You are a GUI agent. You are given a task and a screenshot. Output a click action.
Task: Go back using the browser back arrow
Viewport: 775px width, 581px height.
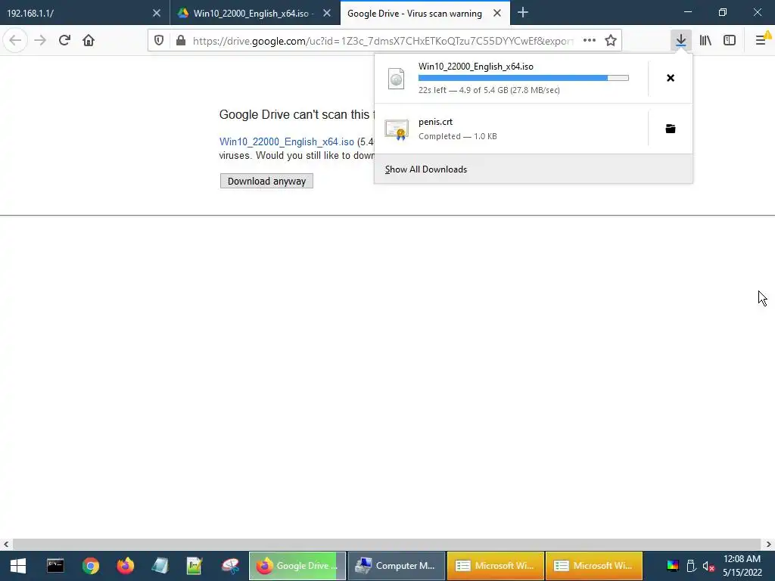(15, 41)
